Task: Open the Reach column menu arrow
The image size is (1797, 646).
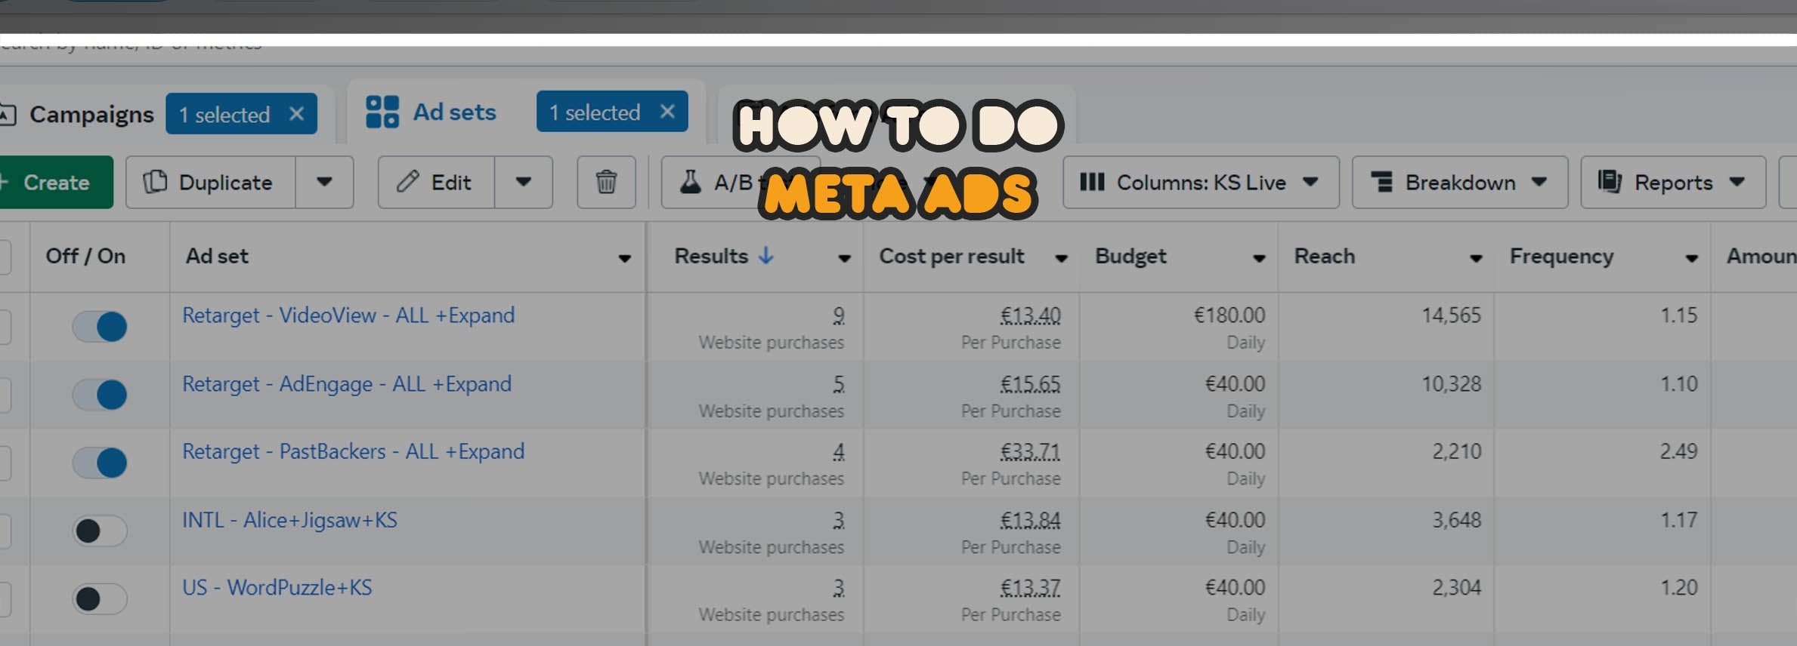Action: [1475, 258]
